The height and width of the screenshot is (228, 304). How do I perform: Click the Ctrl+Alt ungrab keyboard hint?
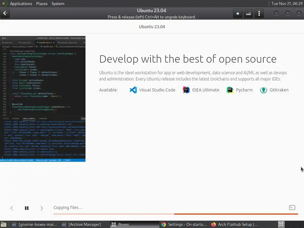pos(152,17)
